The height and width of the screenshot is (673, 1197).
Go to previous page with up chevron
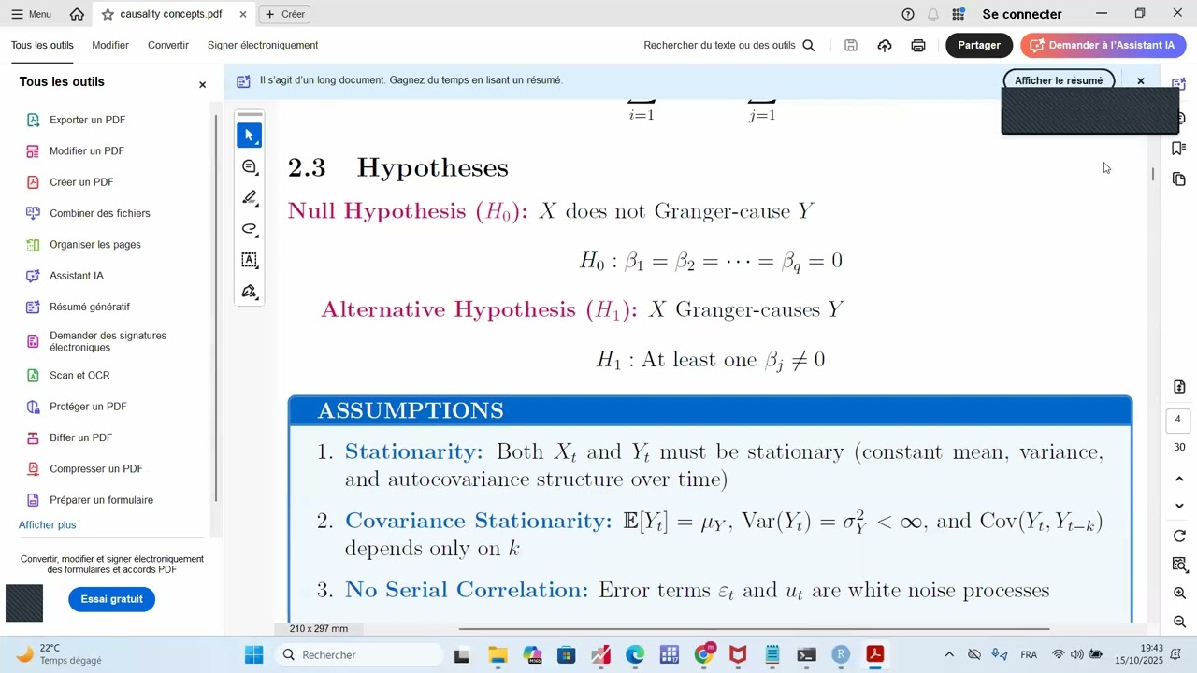1180,479
